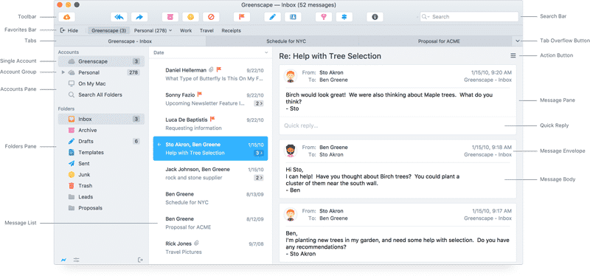Click the red prohibition Delete toolbar icon
This screenshot has height=276, width=590.
[x=211, y=17]
